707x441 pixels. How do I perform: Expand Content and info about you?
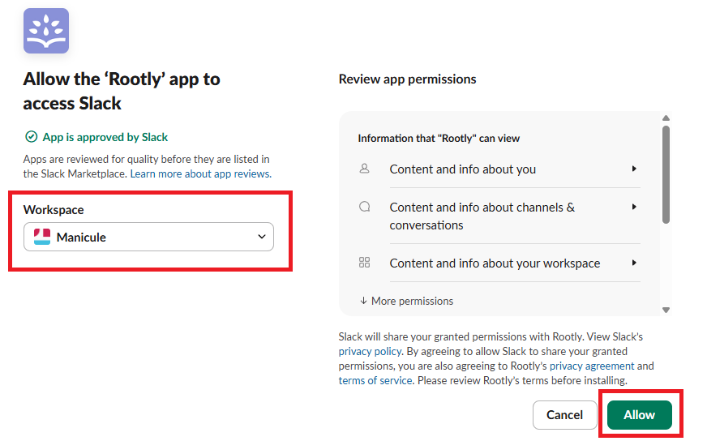coord(515,169)
